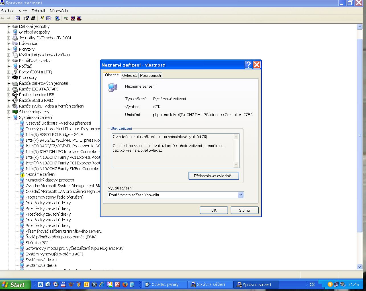The image size is (366, 291).
Task: Click the mouse icon beside Myši a jiná polohovací zařízení
Action: point(15,55)
